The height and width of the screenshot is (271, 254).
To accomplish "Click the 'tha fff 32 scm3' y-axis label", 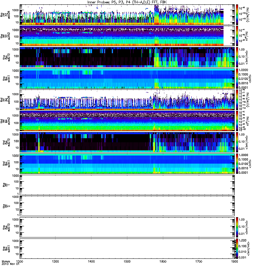I will (x=5, y=36).
